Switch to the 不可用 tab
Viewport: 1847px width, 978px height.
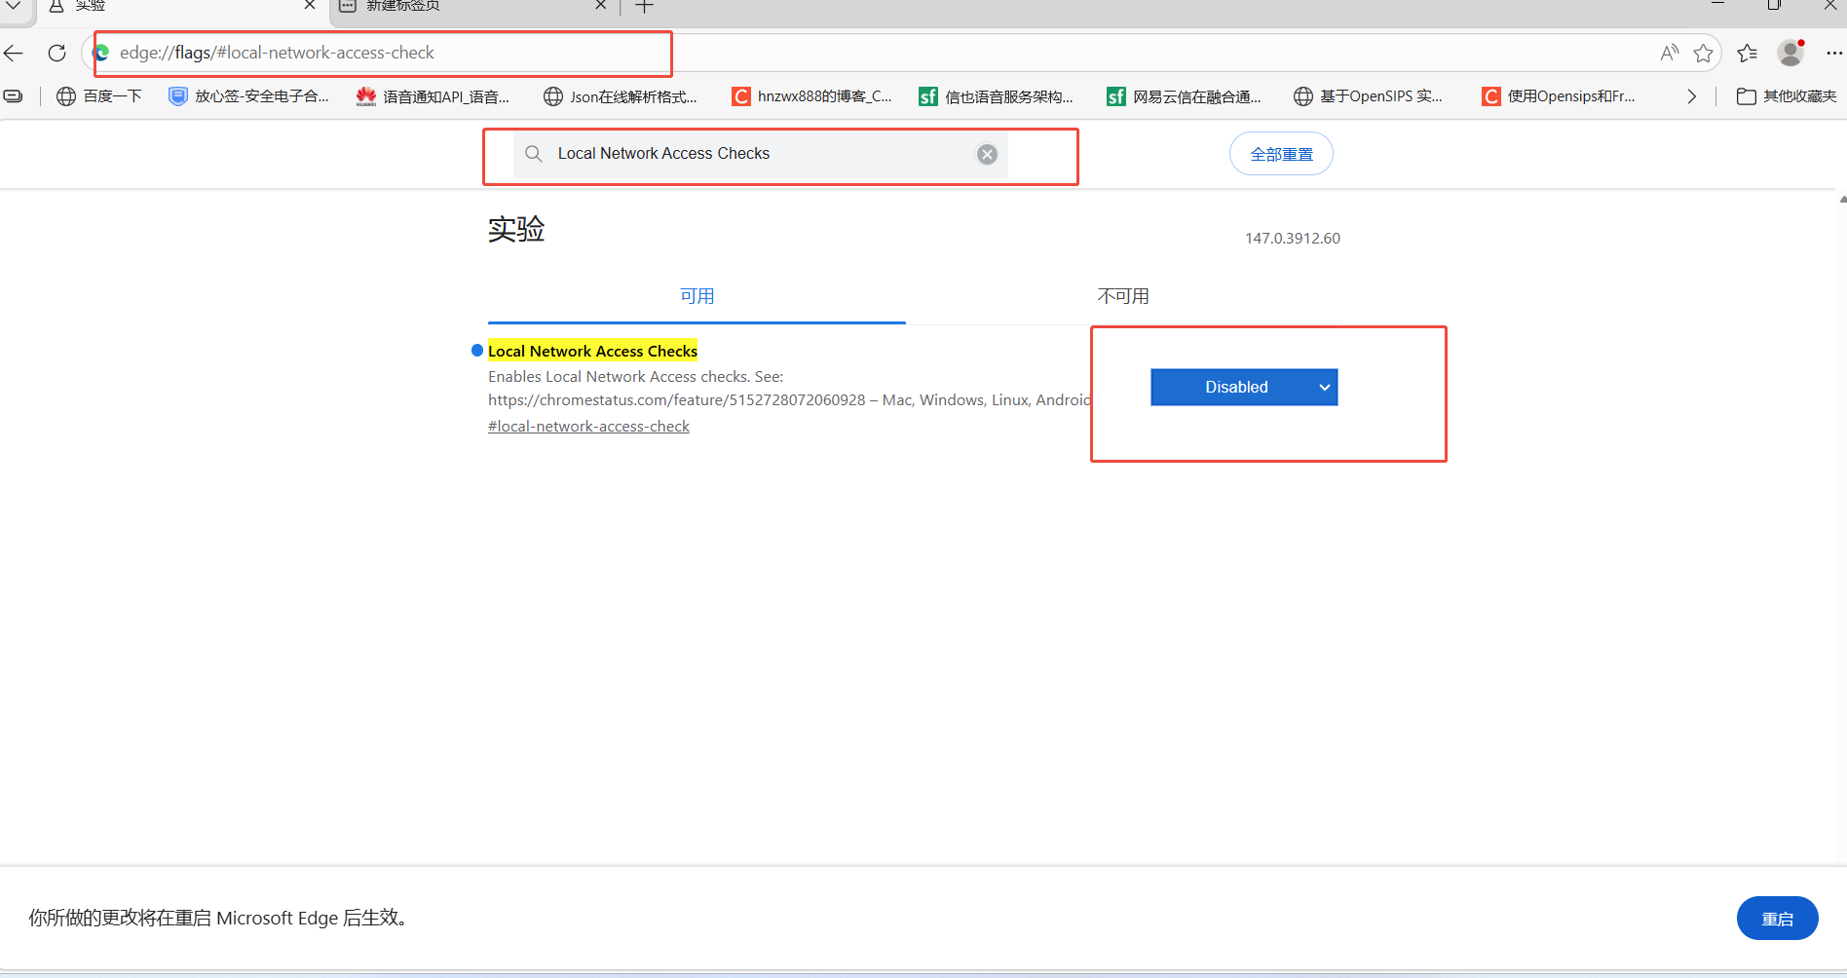pos(1123,296)
